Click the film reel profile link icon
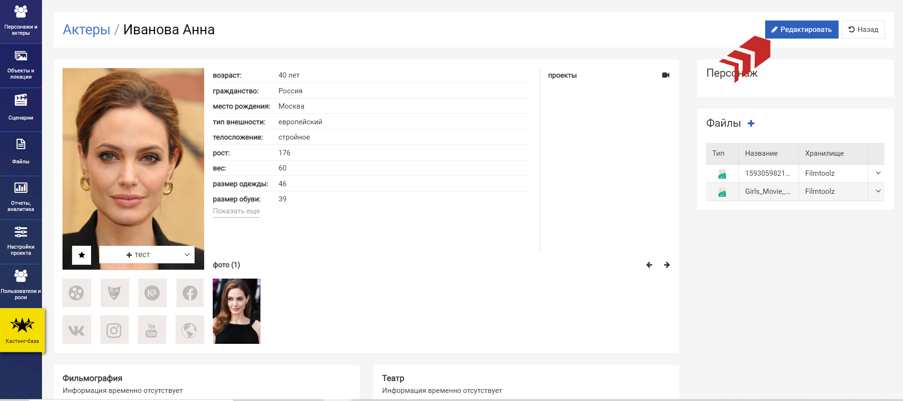This screenshot has width=903, height=401. (76, 293)
